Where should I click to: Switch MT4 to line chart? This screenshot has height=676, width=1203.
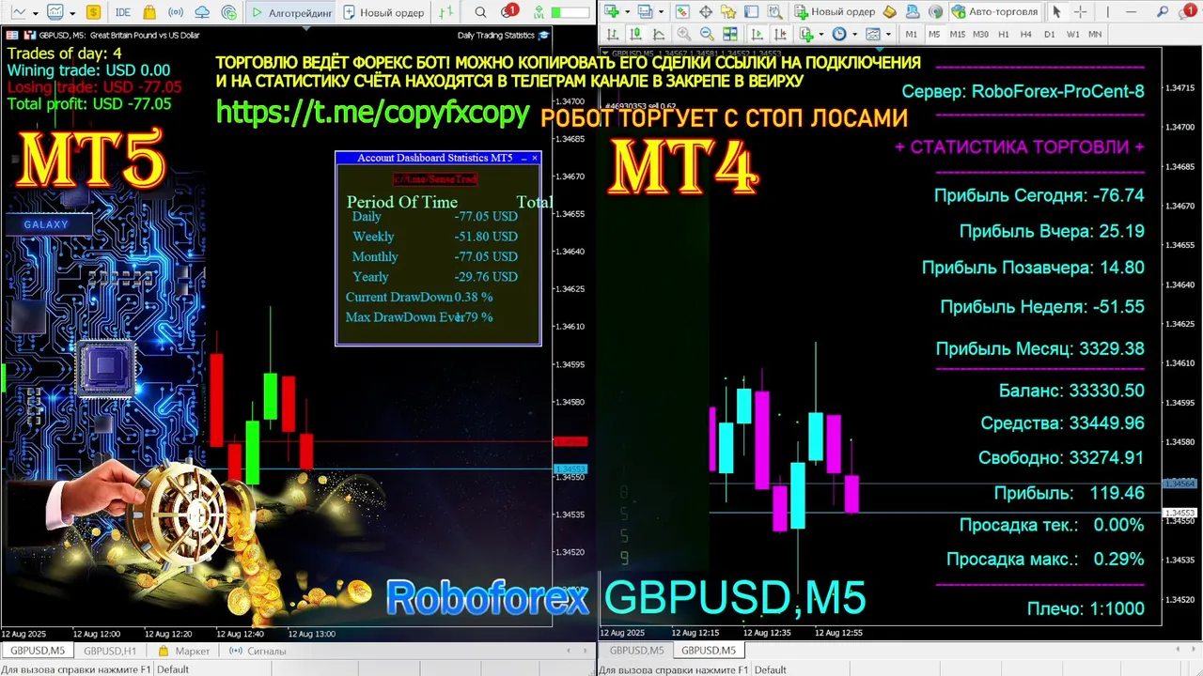pyautogui.click(x=658, y=34)
